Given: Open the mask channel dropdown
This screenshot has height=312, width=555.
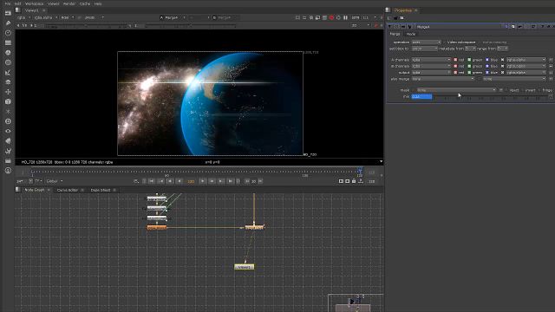Looking at the screenshot, I should (x=456, y=90).
